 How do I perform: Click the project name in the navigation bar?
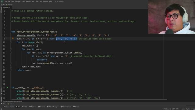point(3,5)
